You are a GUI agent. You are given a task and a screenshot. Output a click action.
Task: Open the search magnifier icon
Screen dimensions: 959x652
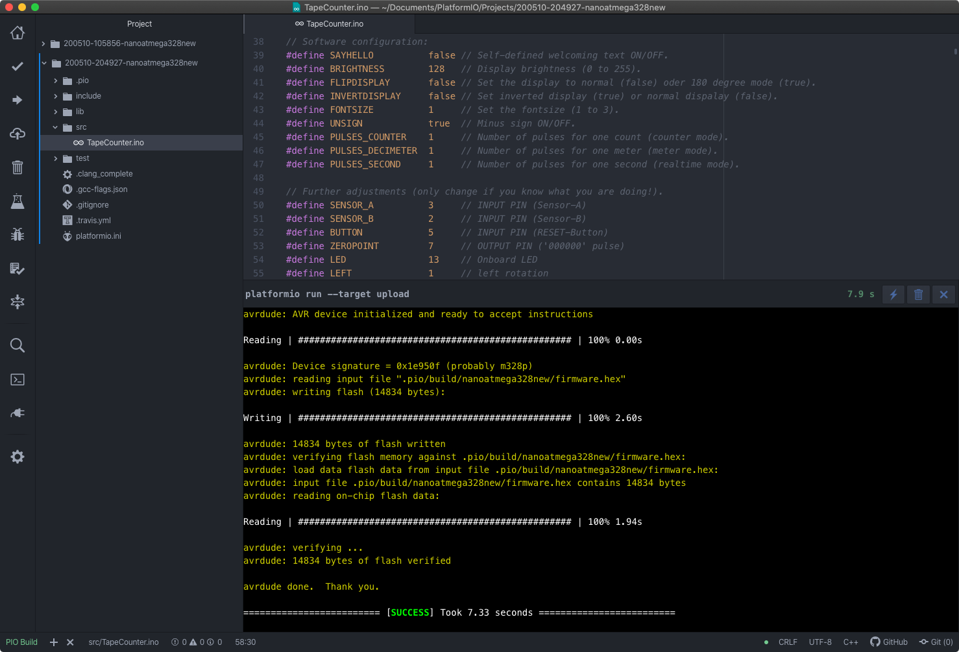(x=18, y=345)
